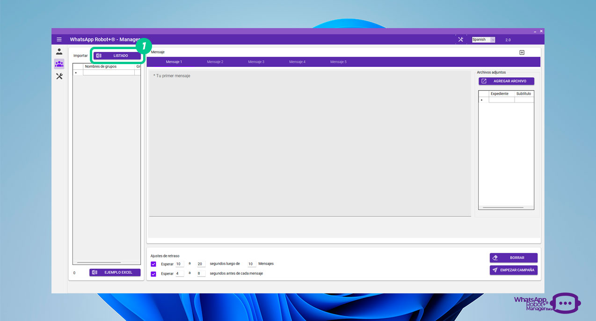Viewport: 596px width, 321px height.
Task: Start campaign with EMPEZAR CAMPAÑA
Action: 514,270
